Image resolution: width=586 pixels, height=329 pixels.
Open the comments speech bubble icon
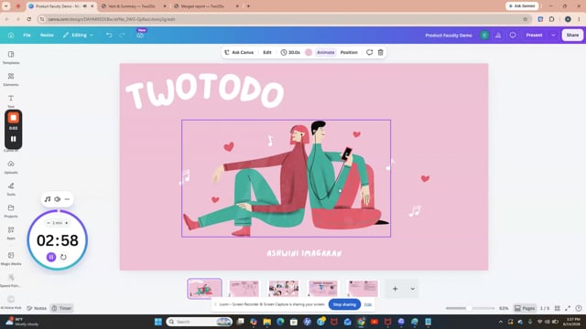(513, 35)
